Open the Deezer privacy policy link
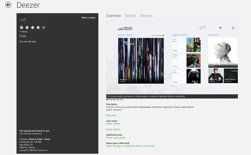This screenshot has height=155, width=251. (x=116, y=138)
